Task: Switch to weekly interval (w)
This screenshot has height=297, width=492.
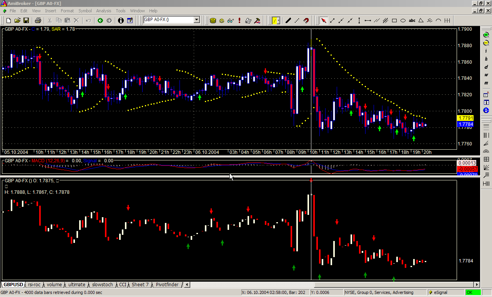Action: [486, 75]
